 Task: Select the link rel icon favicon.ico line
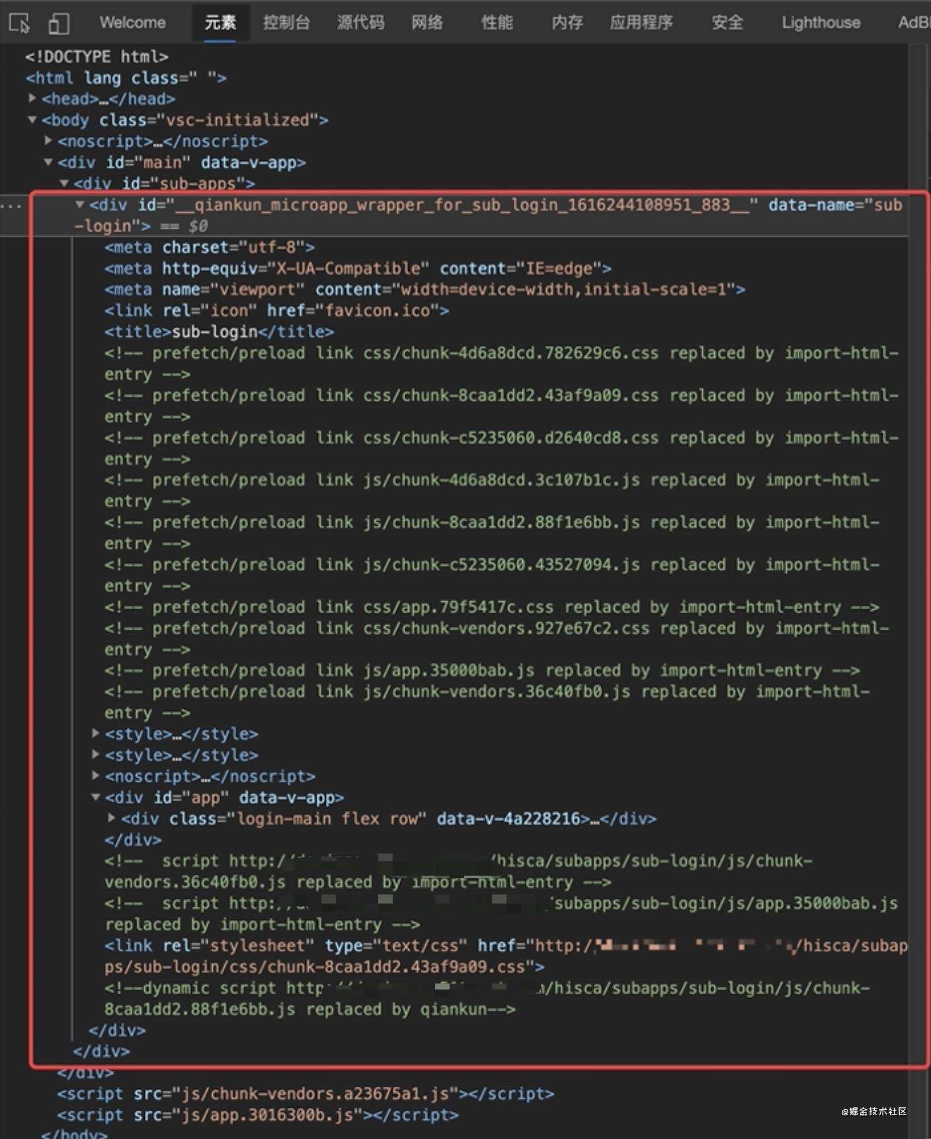[x=276, y=311]
